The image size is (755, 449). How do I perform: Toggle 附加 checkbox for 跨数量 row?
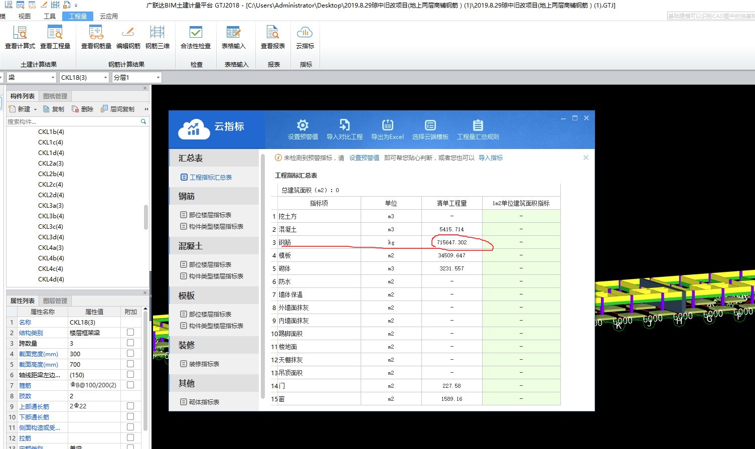click(130, 343)
